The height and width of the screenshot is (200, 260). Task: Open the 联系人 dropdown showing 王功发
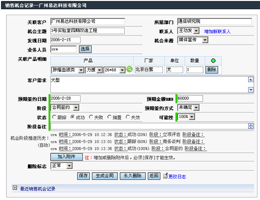point(188,31)
